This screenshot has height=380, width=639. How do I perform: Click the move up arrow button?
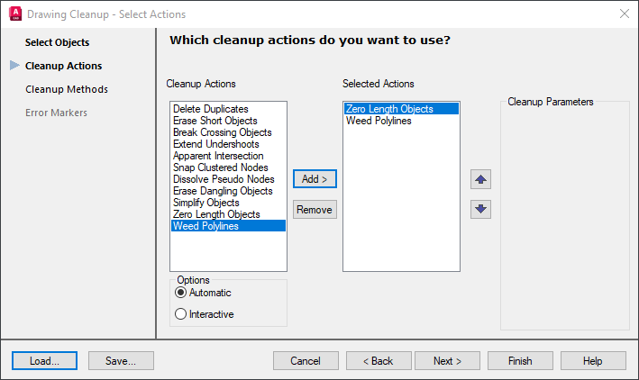pos(480,179)
